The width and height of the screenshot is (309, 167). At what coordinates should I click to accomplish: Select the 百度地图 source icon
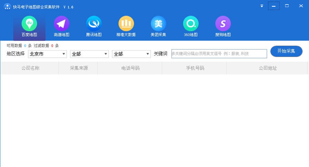(29, 27)
